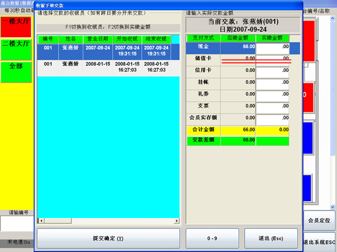
Task: Click the 礼券 actual amount field
Action: pyautogui.click(x=273, y=94)
